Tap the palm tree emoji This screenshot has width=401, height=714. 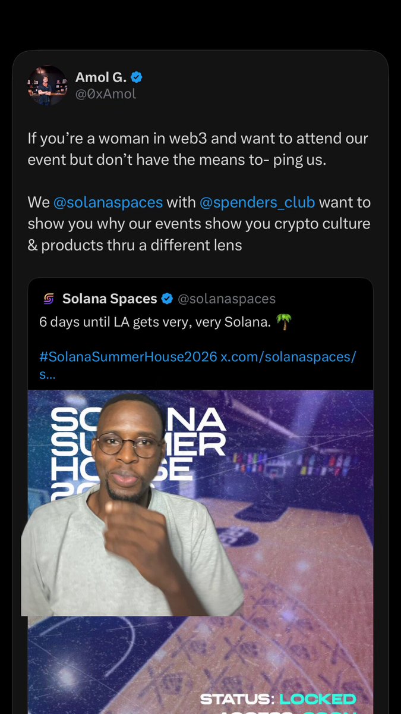pos(285,323)
